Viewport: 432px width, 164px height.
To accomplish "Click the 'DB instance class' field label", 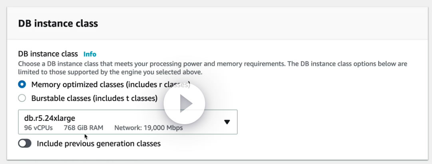I will pyautogui.click(x=48, y=54).
